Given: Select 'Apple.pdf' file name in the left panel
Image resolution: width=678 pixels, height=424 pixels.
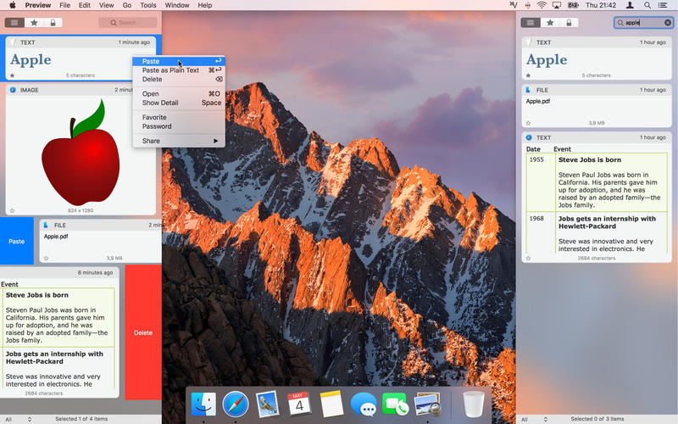Looking at the screenshot, I should [56, 237].
